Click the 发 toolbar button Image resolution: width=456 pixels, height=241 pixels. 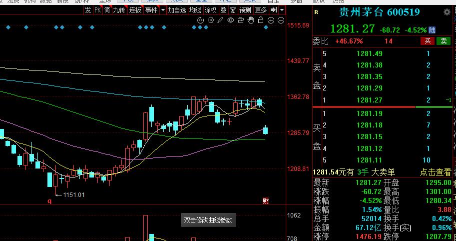88,10
